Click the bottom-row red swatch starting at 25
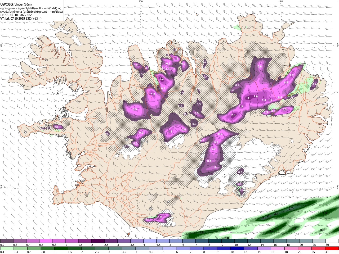The image size is (339, 254). coord(318,248)
